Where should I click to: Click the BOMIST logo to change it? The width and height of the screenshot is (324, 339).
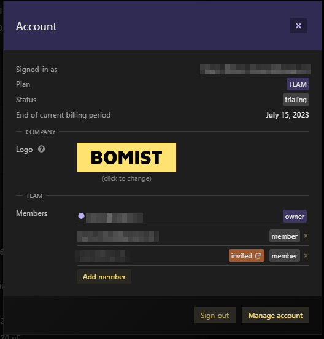click(x=126, y=158)
